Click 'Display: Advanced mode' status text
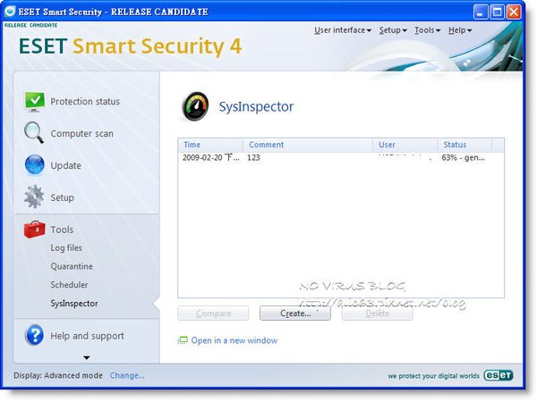 [58, 375]
